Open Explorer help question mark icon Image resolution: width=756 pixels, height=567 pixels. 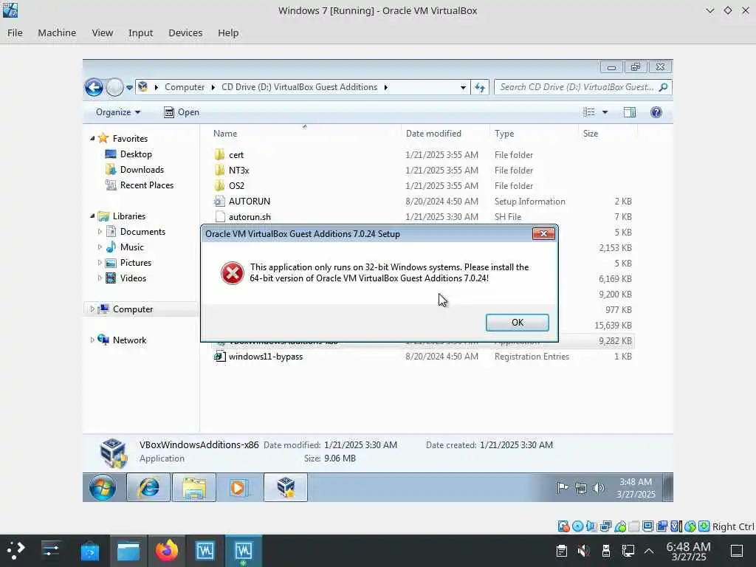click(656, 112)
